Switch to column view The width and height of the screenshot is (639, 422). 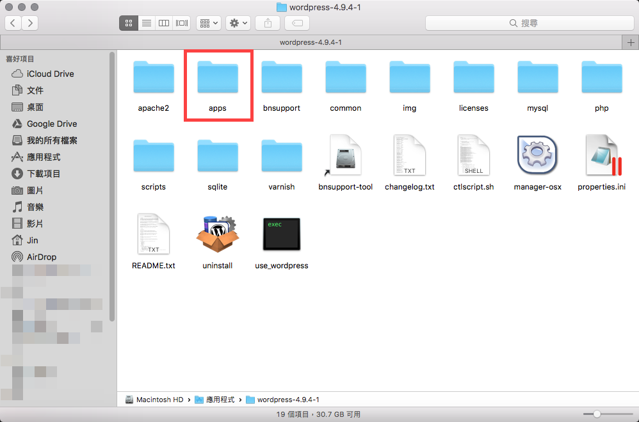164,23
